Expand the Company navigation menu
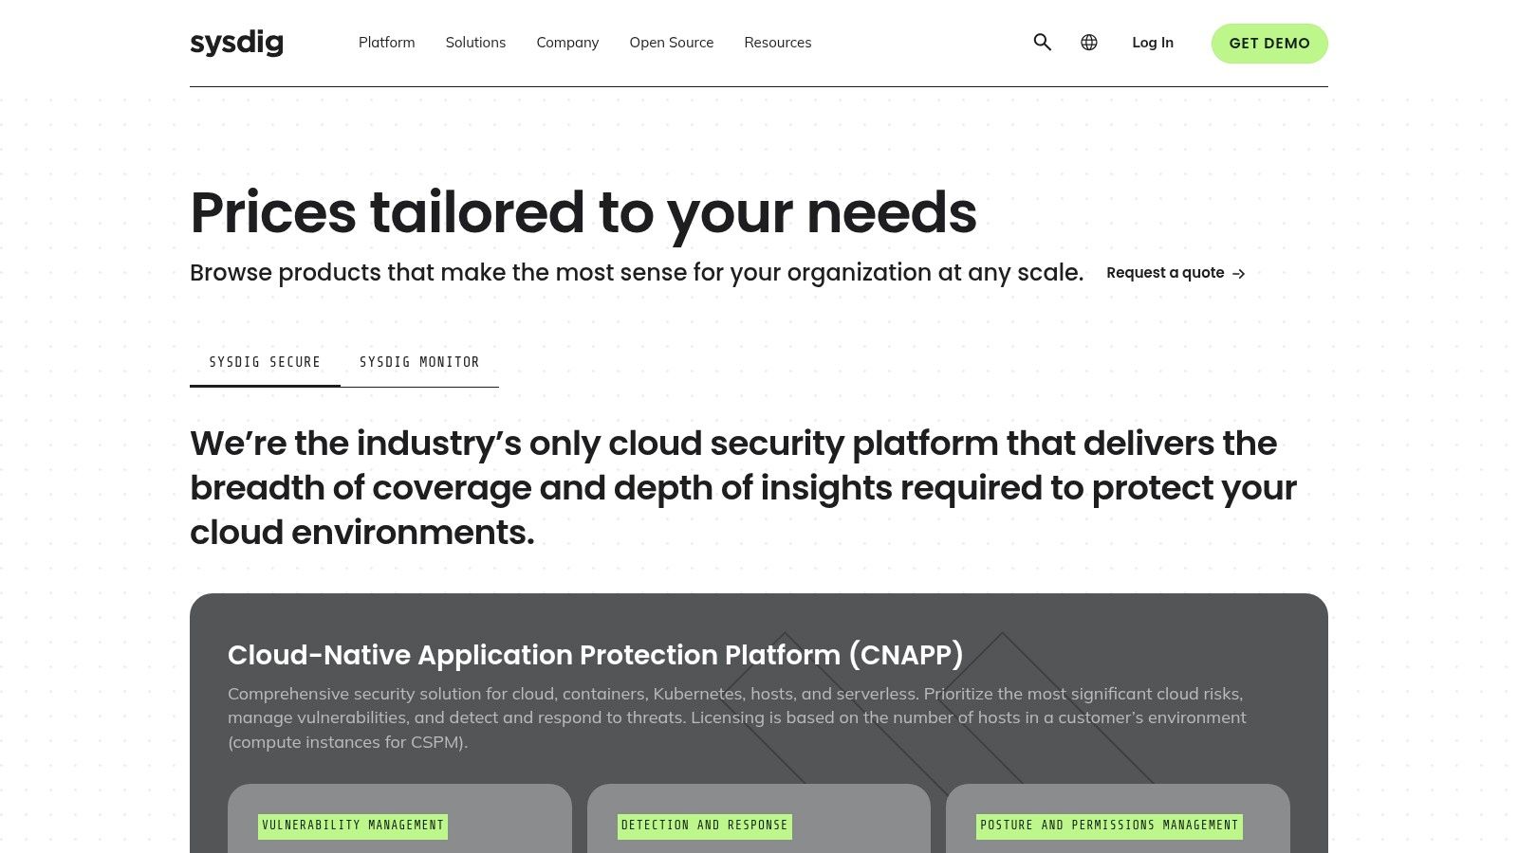 [567, 43]
